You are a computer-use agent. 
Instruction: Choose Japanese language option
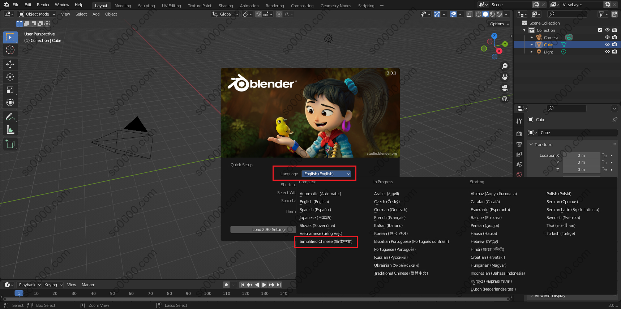315,218
